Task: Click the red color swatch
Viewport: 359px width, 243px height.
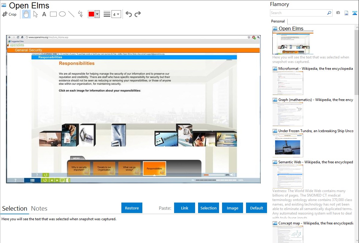Action: 91,14
